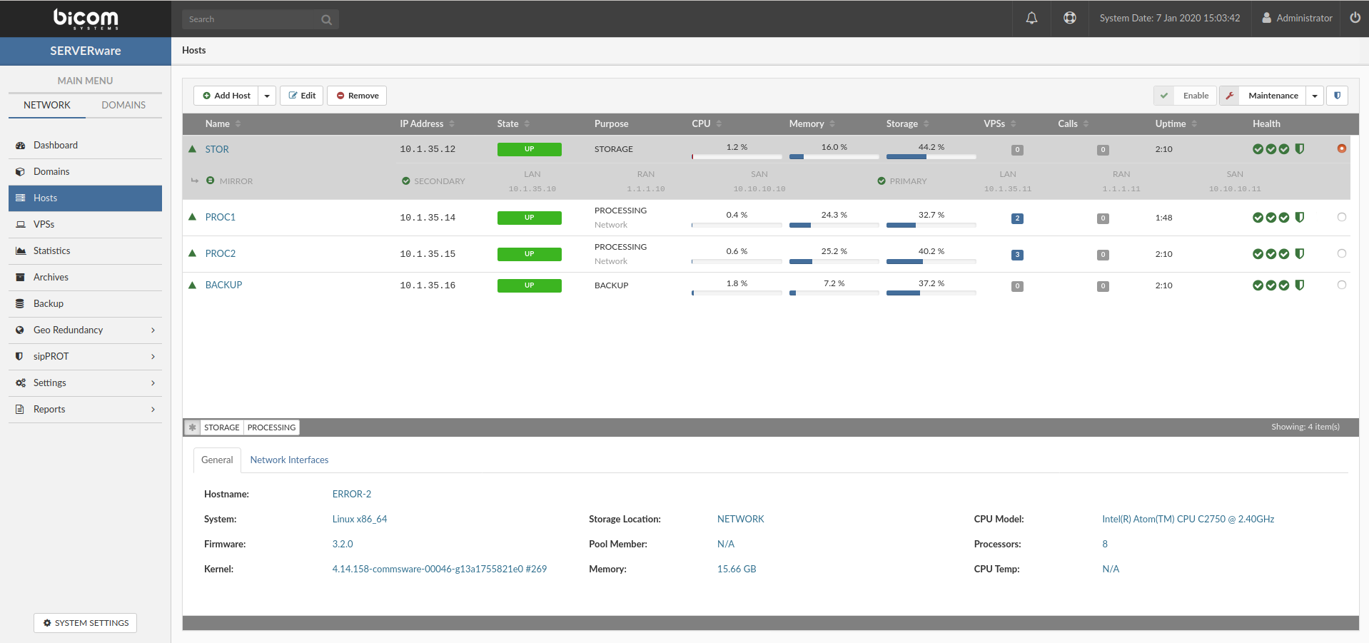Select the PROC2 host radio button
Screen dimensions: 1369x643
[x=1341, y=253]
